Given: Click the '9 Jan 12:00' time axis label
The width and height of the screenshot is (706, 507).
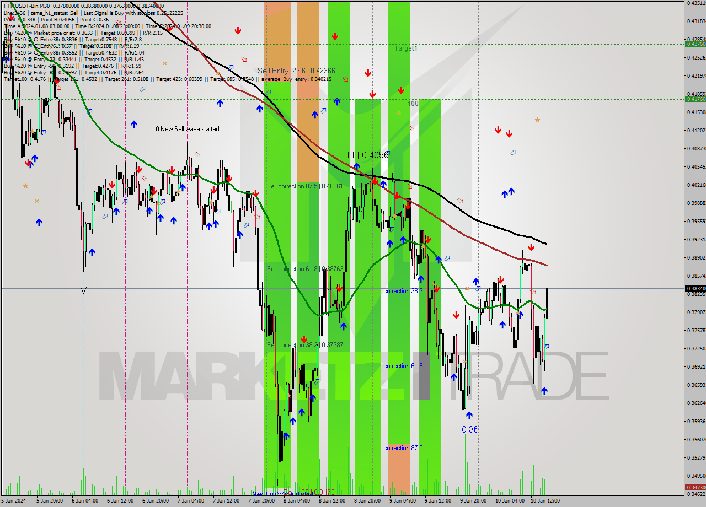Looking at the screenshot, I should (438, 501).
